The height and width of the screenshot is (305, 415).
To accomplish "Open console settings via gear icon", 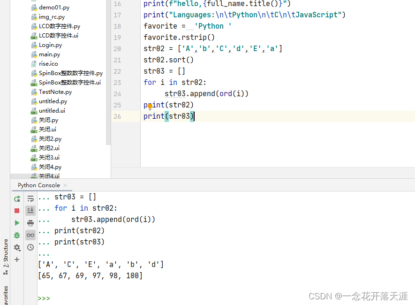I will (x=16, y=247).
